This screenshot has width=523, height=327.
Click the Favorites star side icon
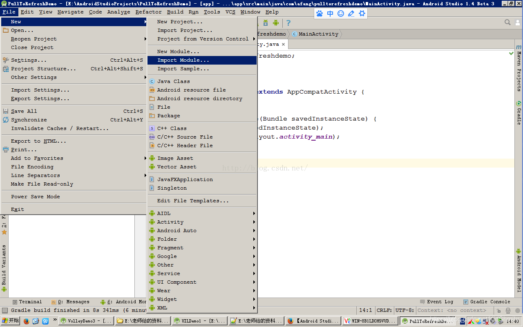[x=4, y=232]
